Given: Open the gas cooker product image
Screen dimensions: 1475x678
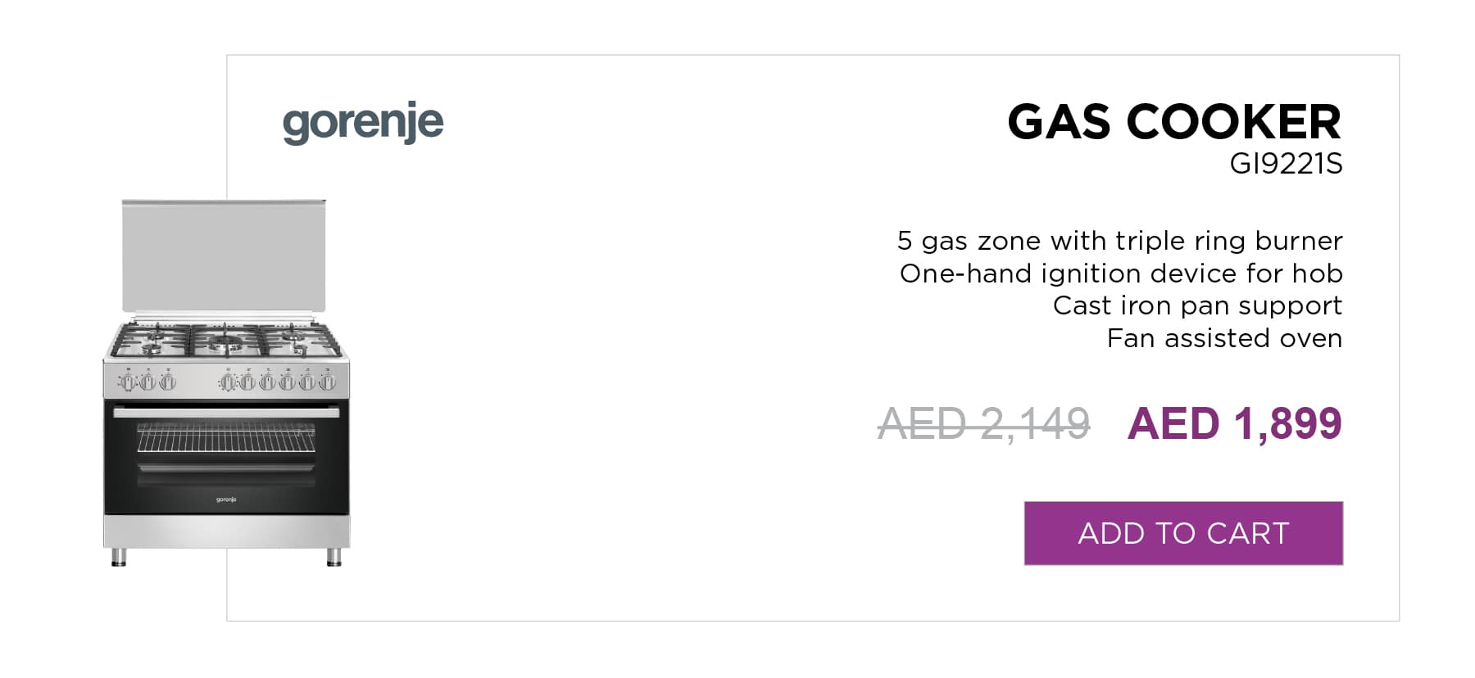Looking at the screenshot, I should tap(226, 383).
